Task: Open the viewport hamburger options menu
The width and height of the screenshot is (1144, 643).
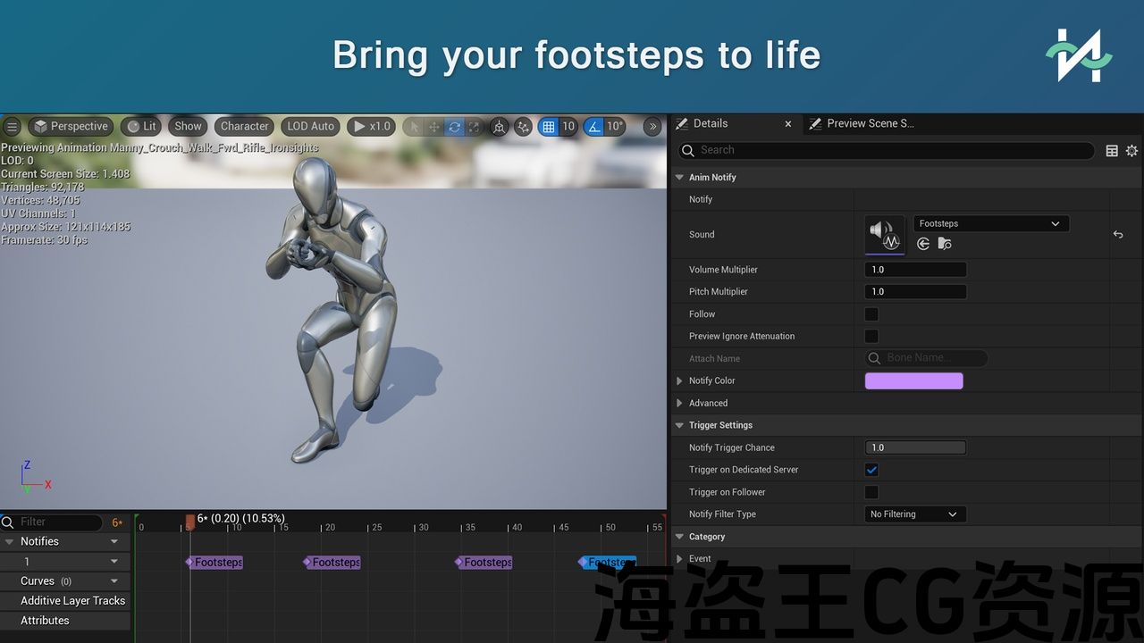Action: coord(13,127)
